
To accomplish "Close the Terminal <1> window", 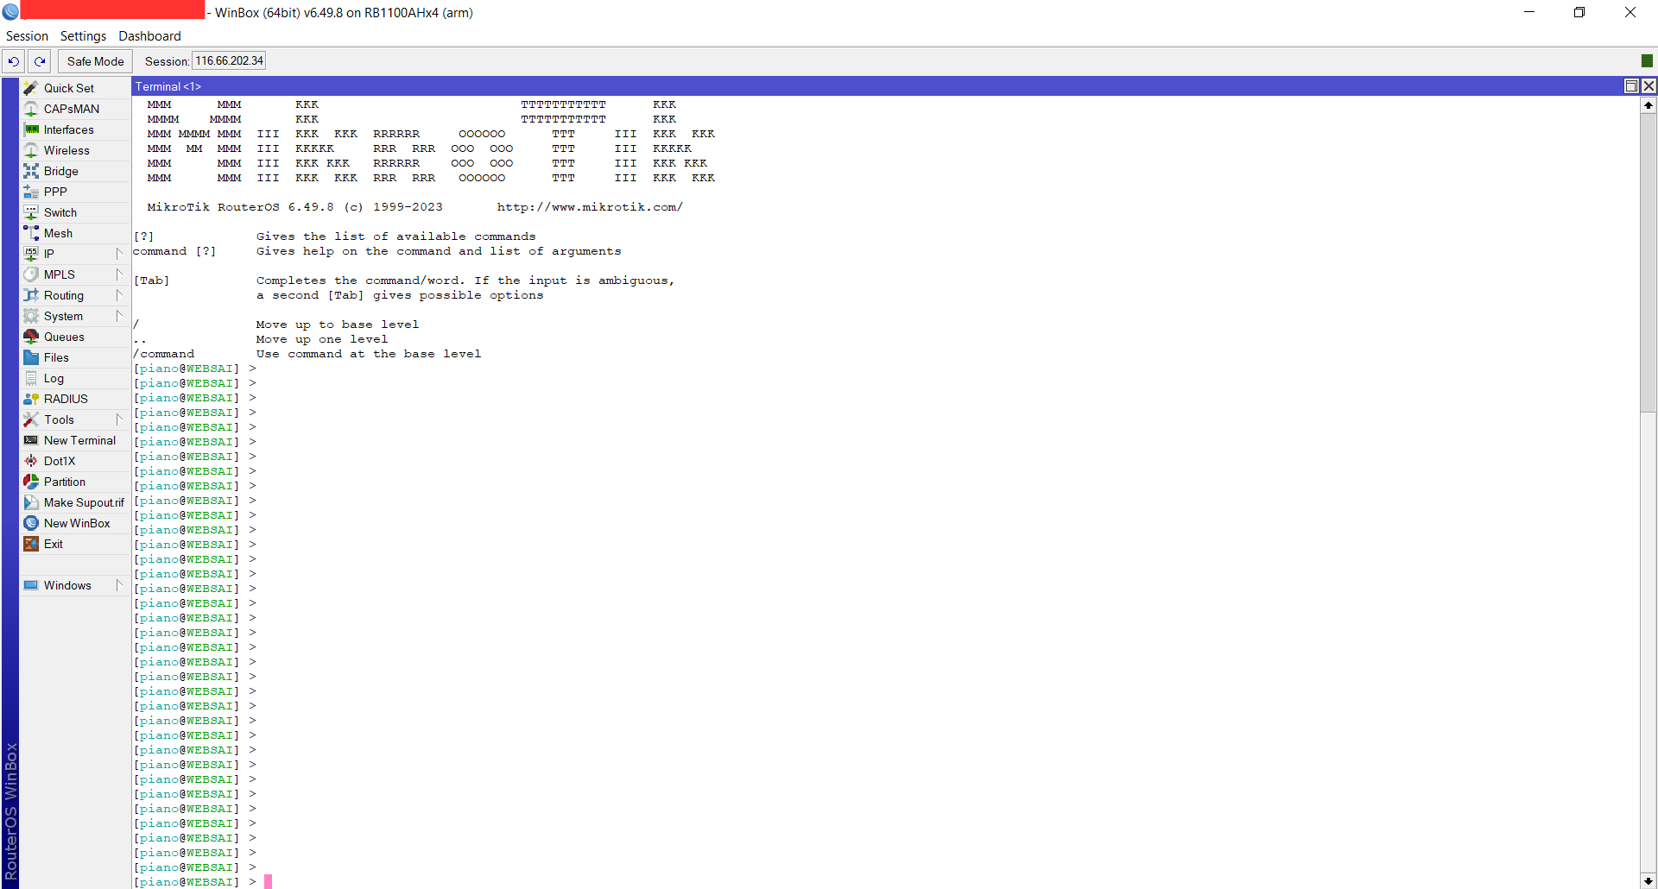I will (x=1649, y=86).
